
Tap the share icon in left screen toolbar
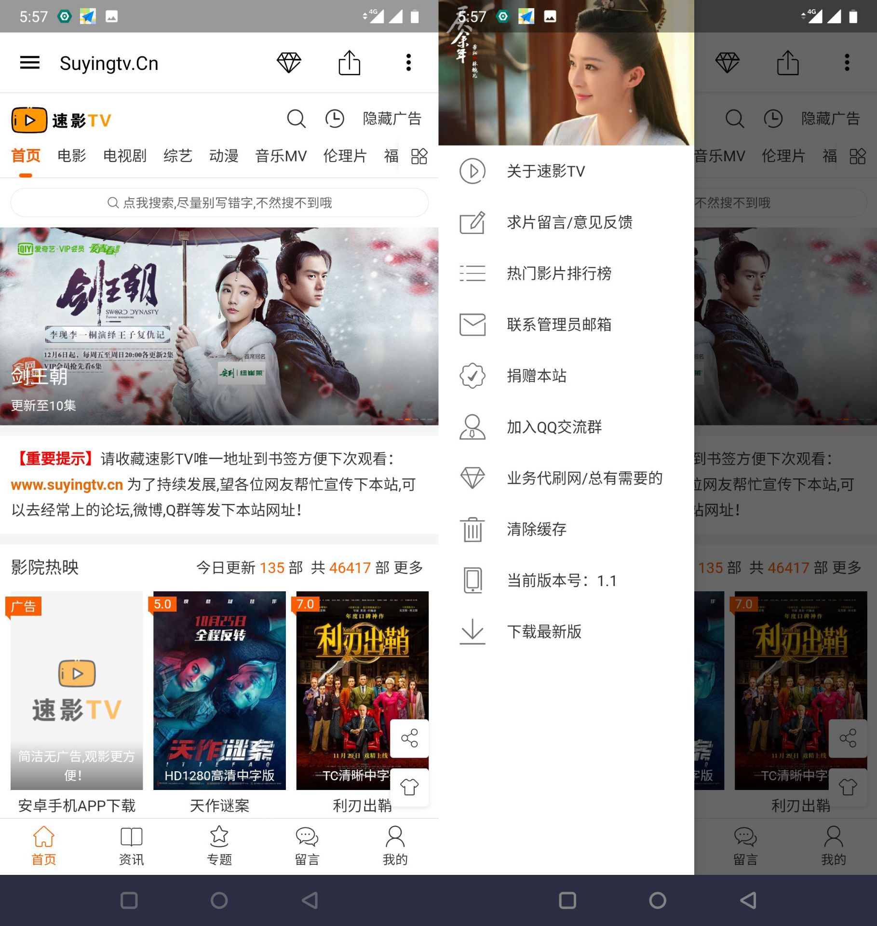coord(349,63)
